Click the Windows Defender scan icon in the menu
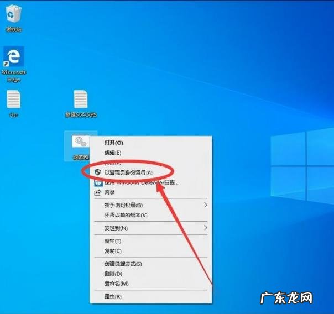334x314 pixels. (98, 183)
